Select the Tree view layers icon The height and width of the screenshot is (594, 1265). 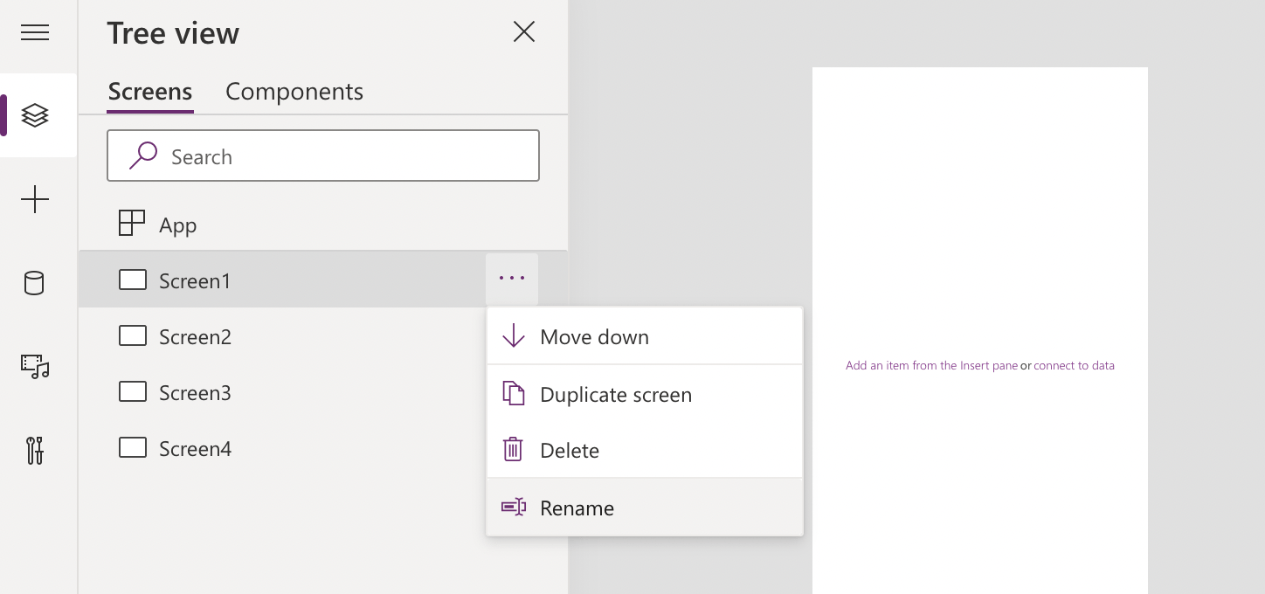(35, 115)
